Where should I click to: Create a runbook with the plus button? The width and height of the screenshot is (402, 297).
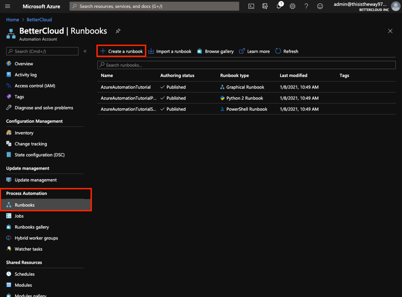(x=121, y=51)
